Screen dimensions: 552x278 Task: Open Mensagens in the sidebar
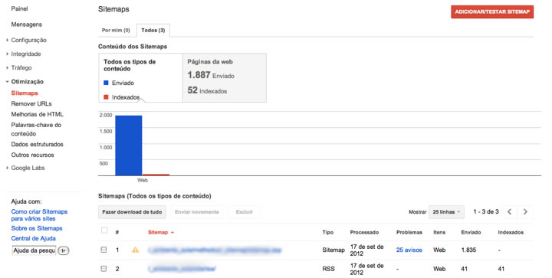[x=26, y=25]
